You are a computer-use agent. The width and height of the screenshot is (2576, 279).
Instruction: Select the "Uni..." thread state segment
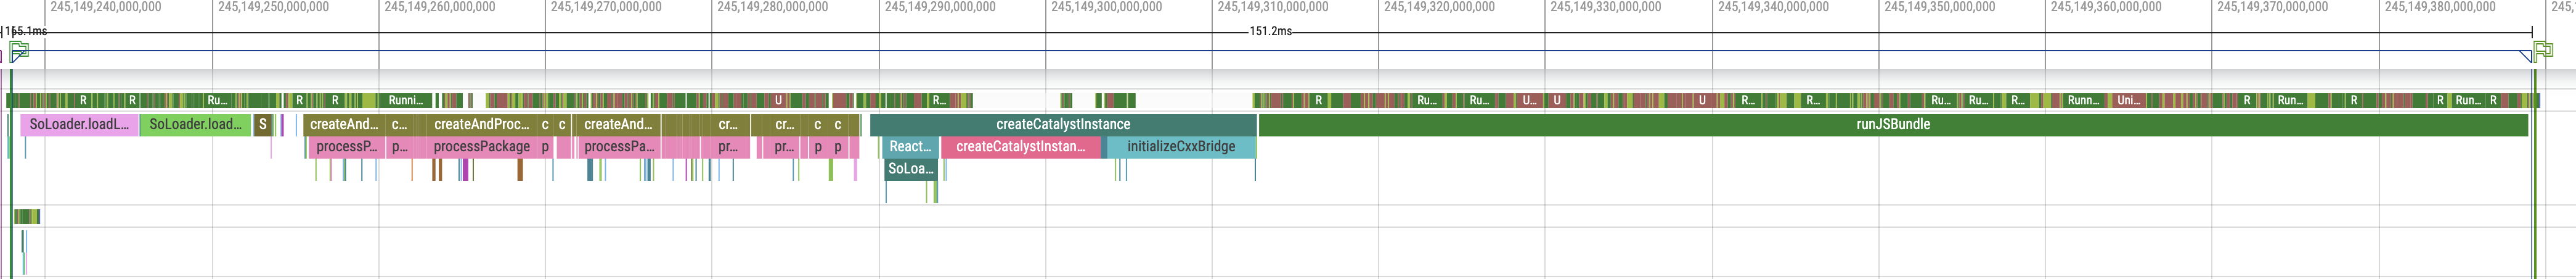pyautogui.click(x=2129, y=100)
